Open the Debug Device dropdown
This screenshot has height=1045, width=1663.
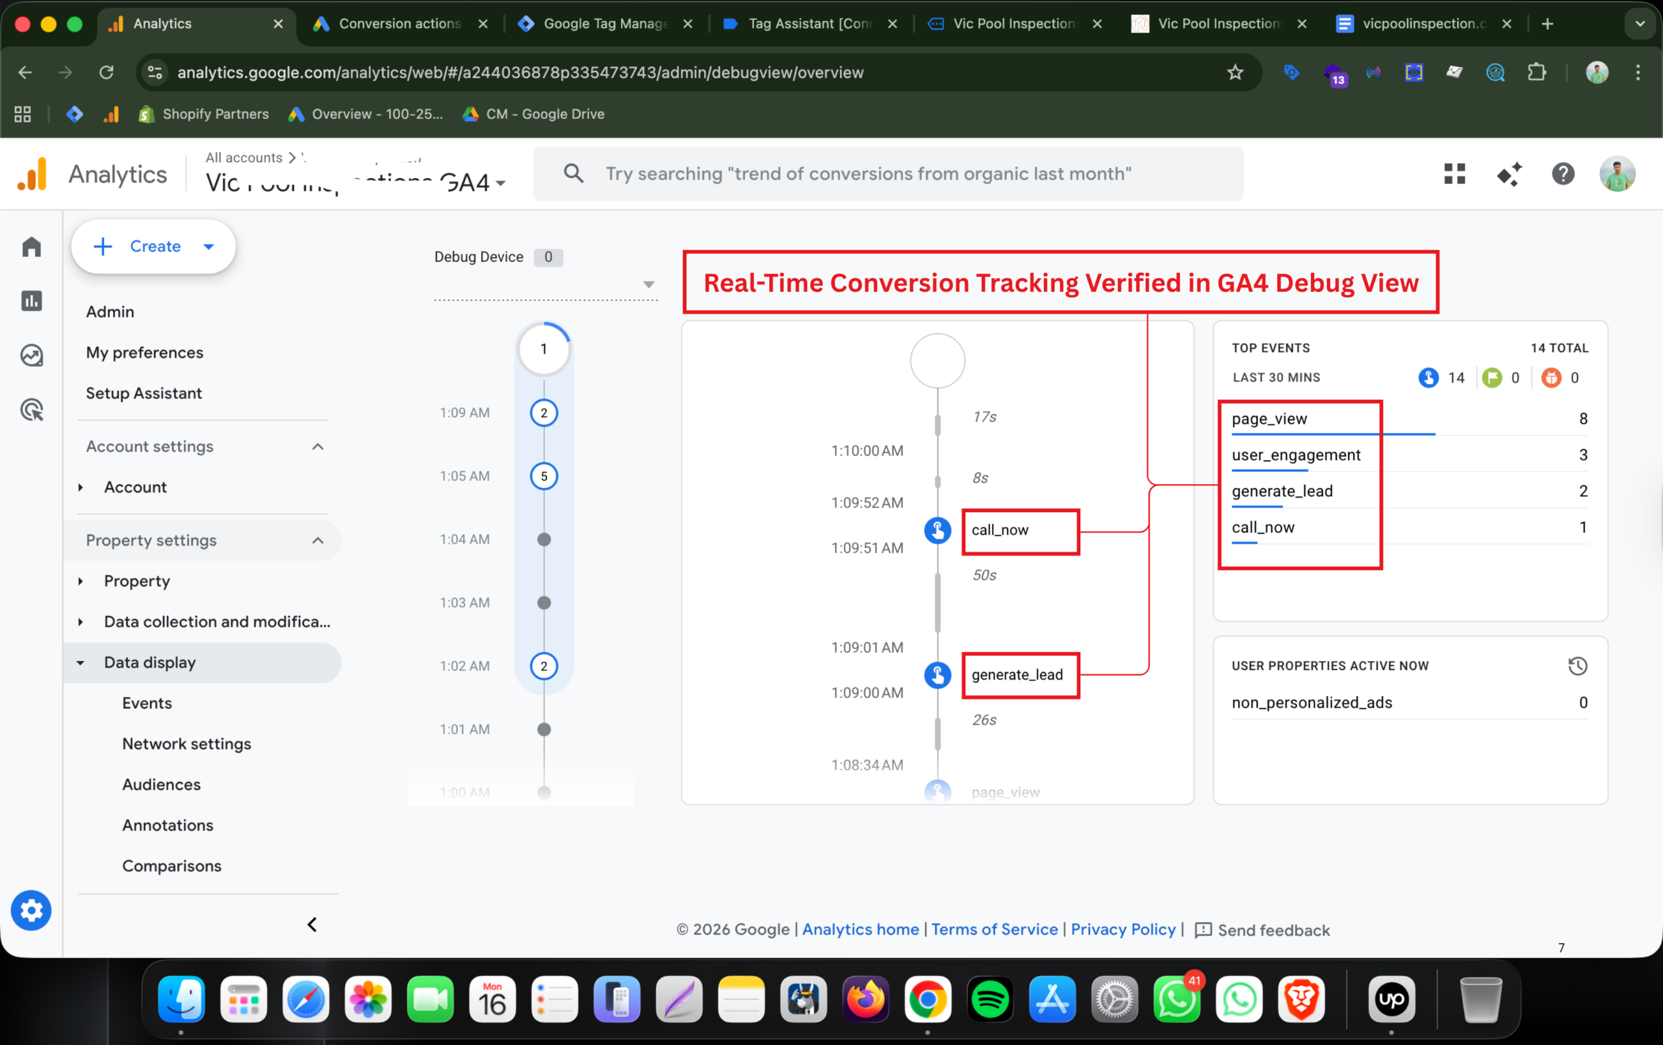(648, 285)
